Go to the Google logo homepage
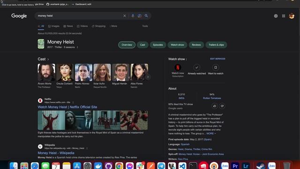Image resolution: width=300 pixels, height=169 pixels. pos(19,16)
